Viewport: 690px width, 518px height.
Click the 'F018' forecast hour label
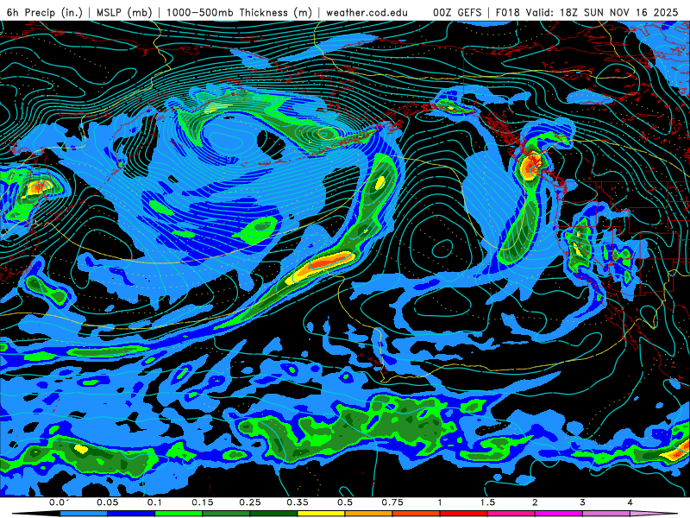(x=508, y=12)
